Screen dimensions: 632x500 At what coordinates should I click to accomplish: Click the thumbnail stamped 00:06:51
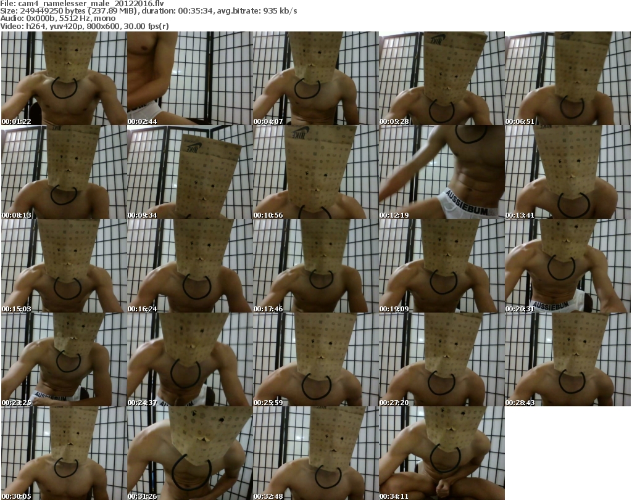[x=568, y=78]
